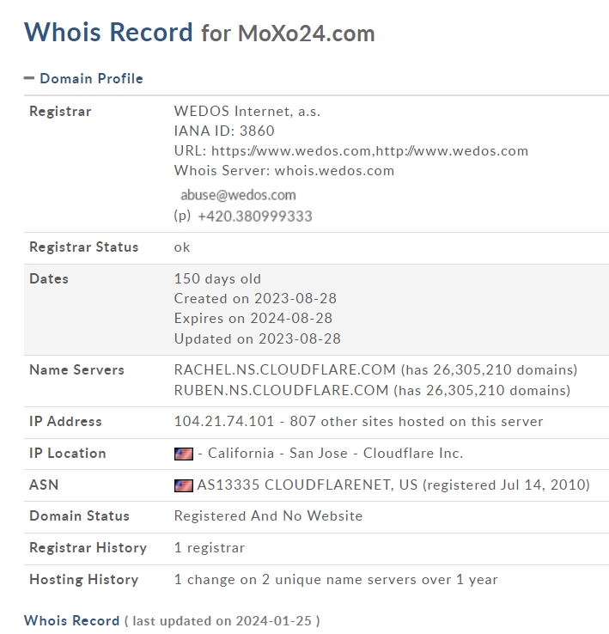Screen dimensions: 609x634
Task: Click the Registrar History row label
Action: point(88,548)
